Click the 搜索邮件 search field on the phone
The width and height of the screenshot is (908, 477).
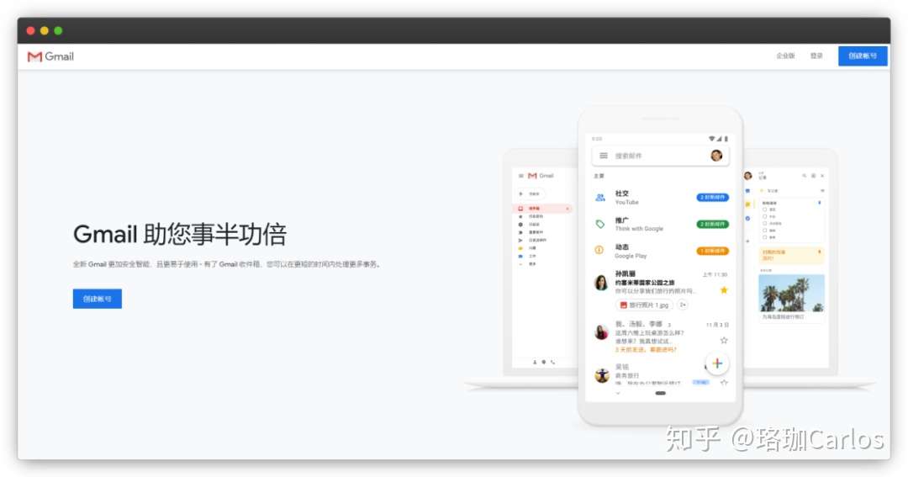click(x=660, y=156)
